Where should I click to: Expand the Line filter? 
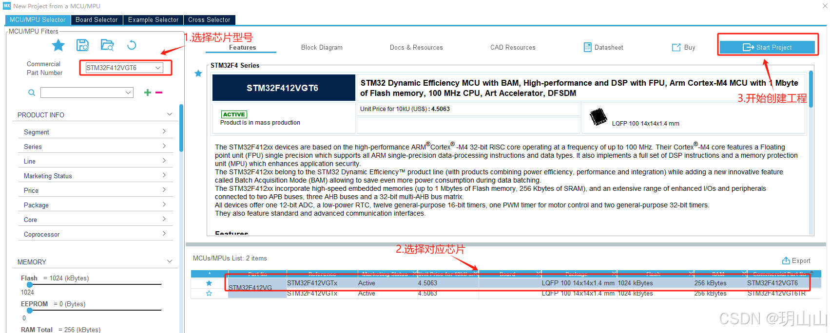point(95,161)
